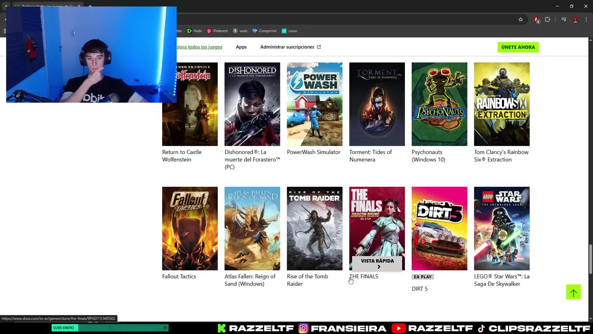Viewport: 593px width, 334px height.
Task: Open the red extension icon in toolbar
Action: [536, 19]
